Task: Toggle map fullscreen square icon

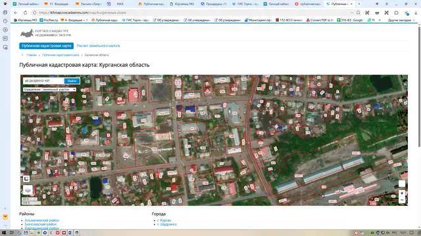Action: coord(26,178)
